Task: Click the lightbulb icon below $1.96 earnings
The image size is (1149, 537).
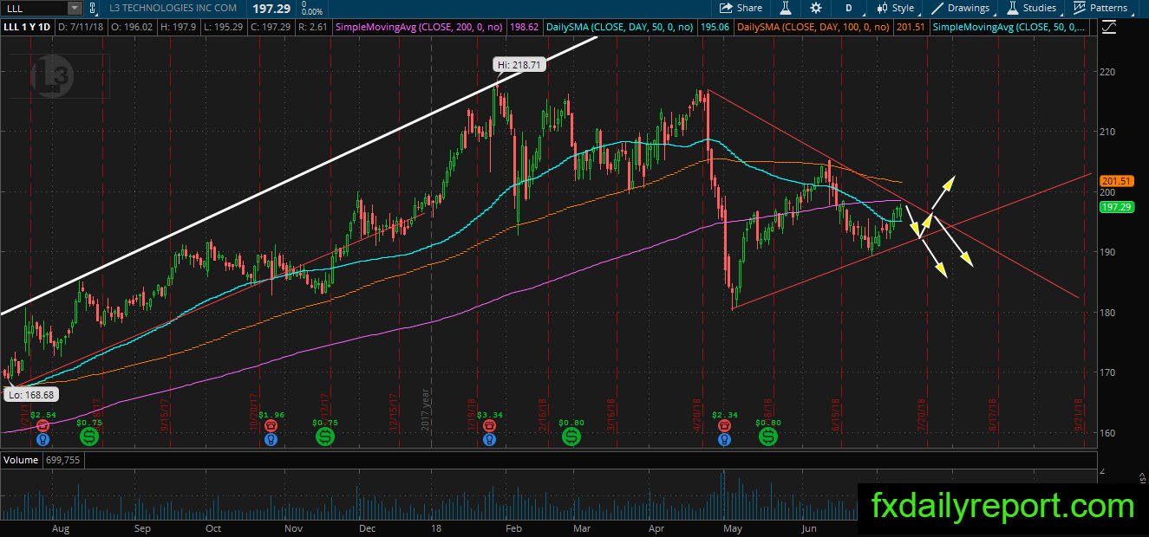Action: (x=271, y=439)
